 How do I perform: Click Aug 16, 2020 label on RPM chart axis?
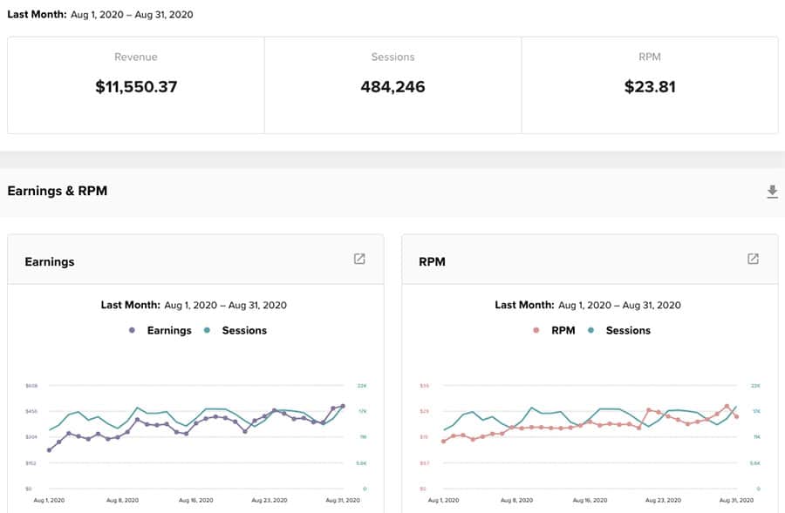click(x=590, y=500)
